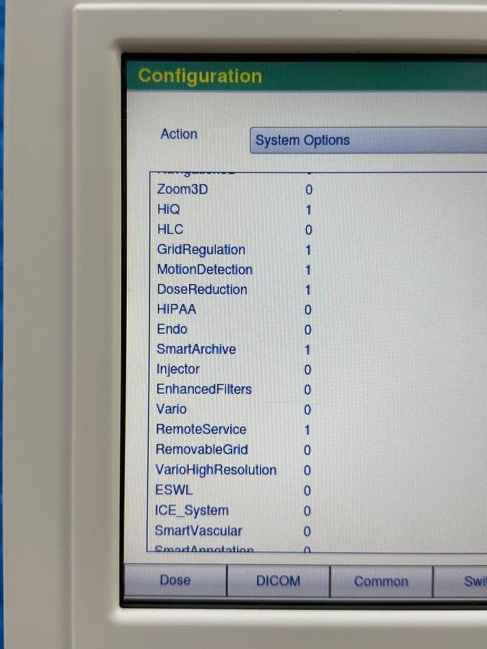Open the System Options action dropdown
The width and height of the screenshot is (487, 649).
(x=369, y=141)
